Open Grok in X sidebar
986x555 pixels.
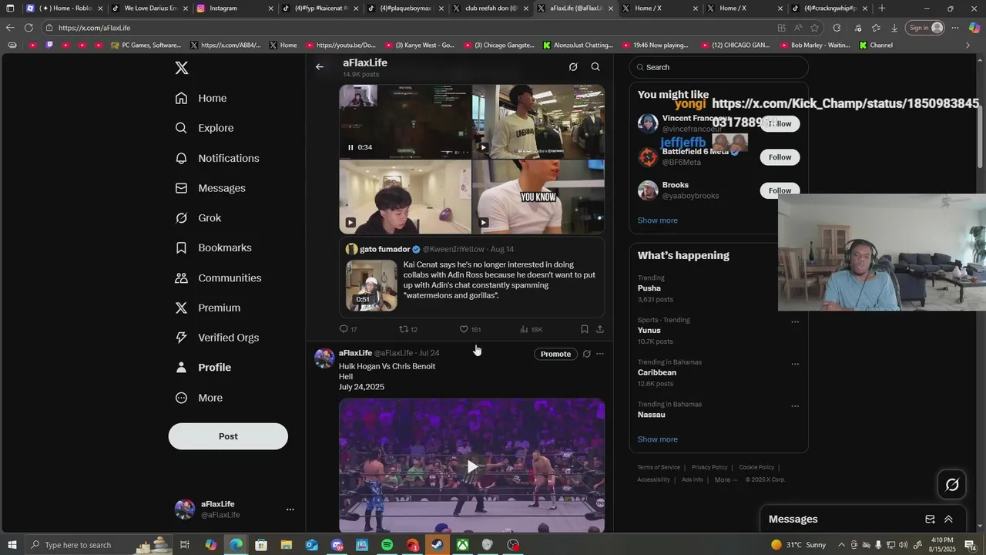point(198,218)
